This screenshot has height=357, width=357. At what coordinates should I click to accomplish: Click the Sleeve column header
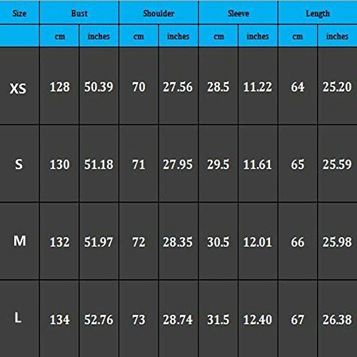[x=238, y=14]
